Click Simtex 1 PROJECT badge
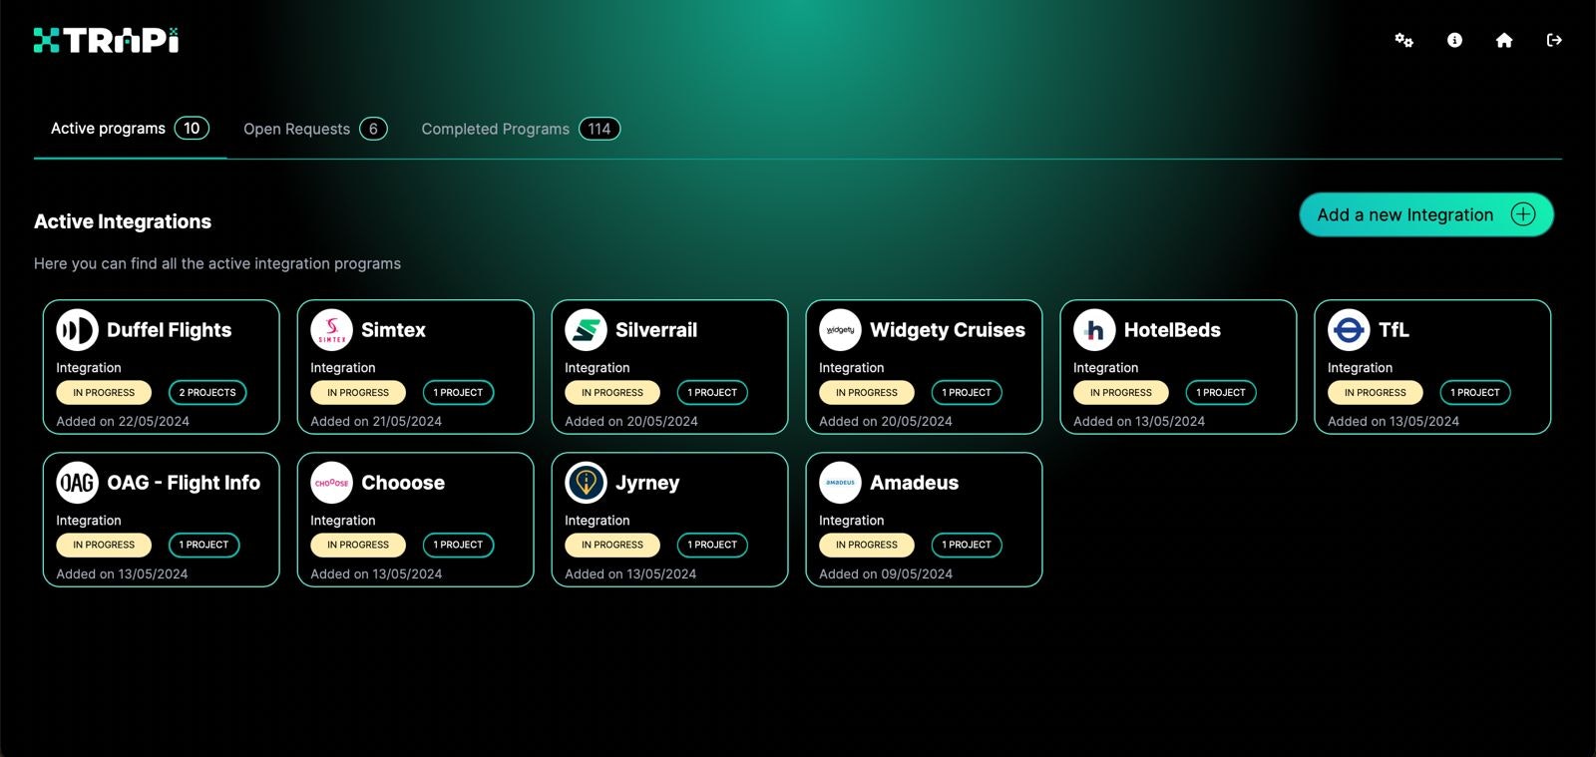This screenshot has height=757, width=1596. click(458, 393)
